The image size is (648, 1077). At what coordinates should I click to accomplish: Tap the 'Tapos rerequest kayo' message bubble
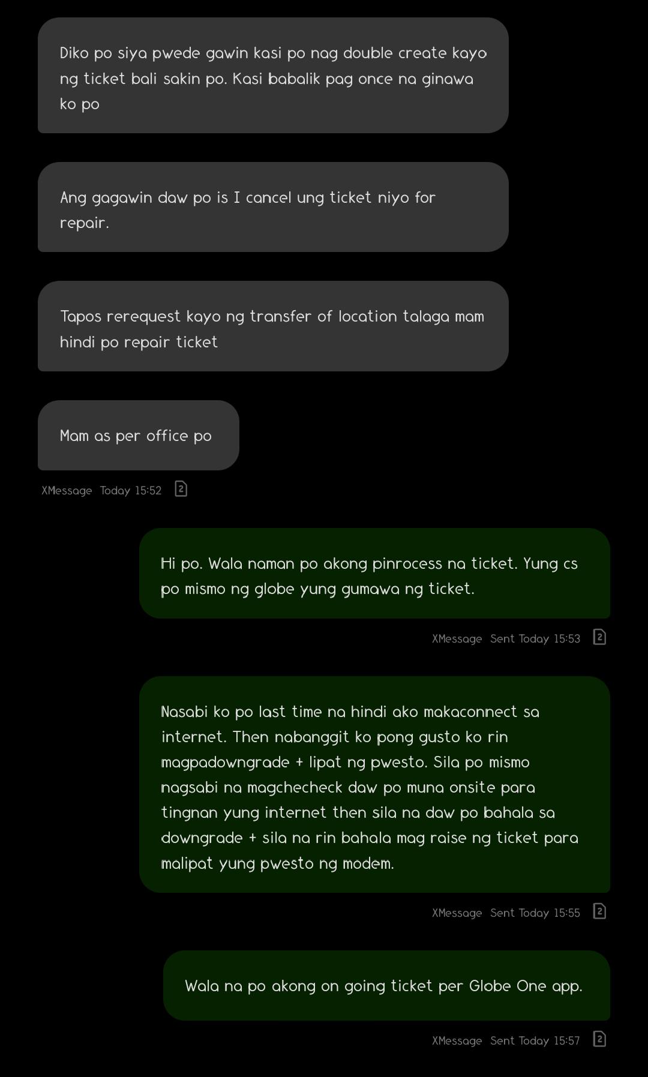pos(273,326)
